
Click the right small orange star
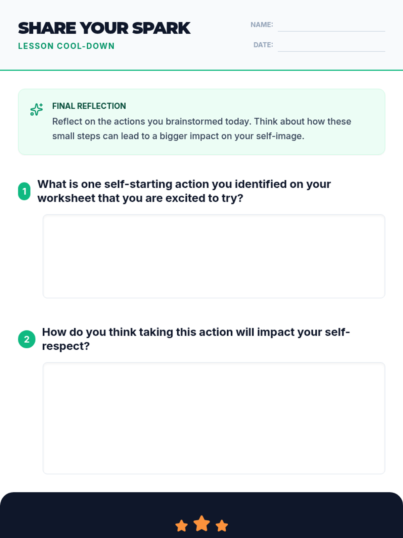coord(222,526)
